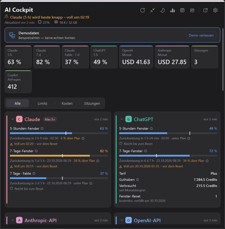Collapse the ChatGPT card chevron
Image resolution: width=225 pixels, height=229 pixels.
[122, 119]
